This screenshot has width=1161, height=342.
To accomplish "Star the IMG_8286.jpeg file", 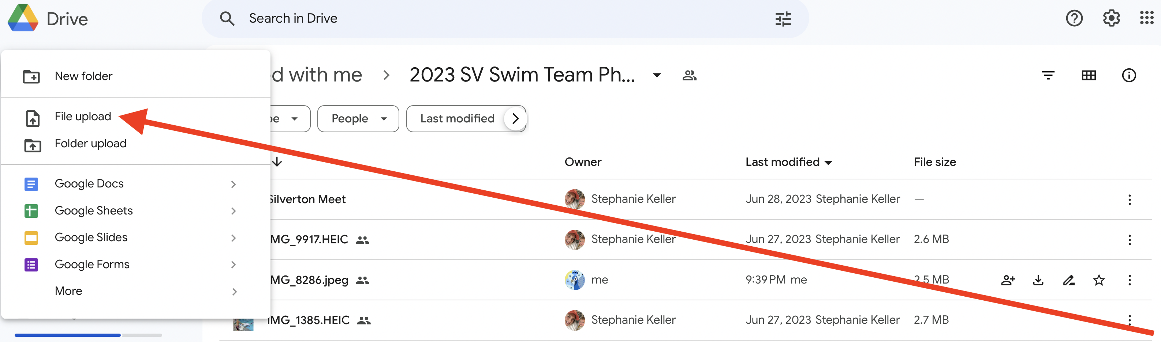I will [1099, 280].
